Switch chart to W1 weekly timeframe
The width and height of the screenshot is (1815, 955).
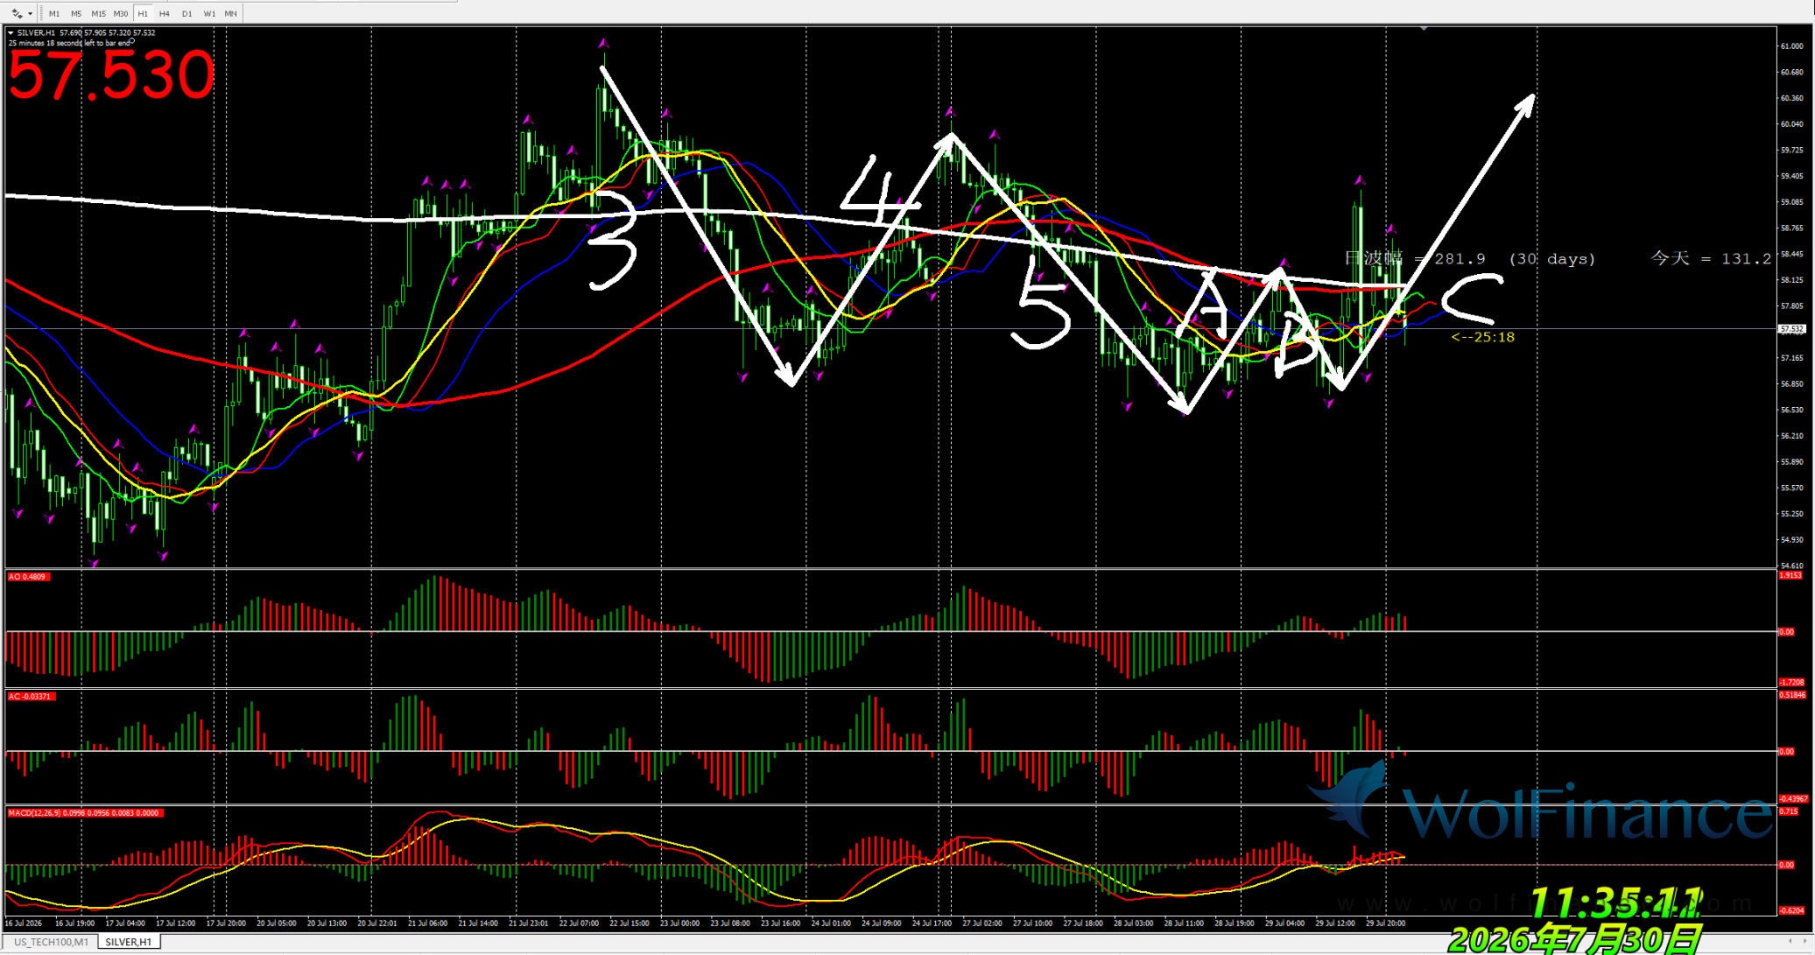click(x=209, y=13)
